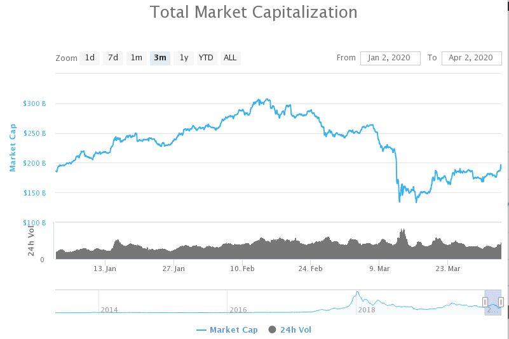Click the gray 24h Vol legend circle
509x339 pixels.
(x=273, y=329)
